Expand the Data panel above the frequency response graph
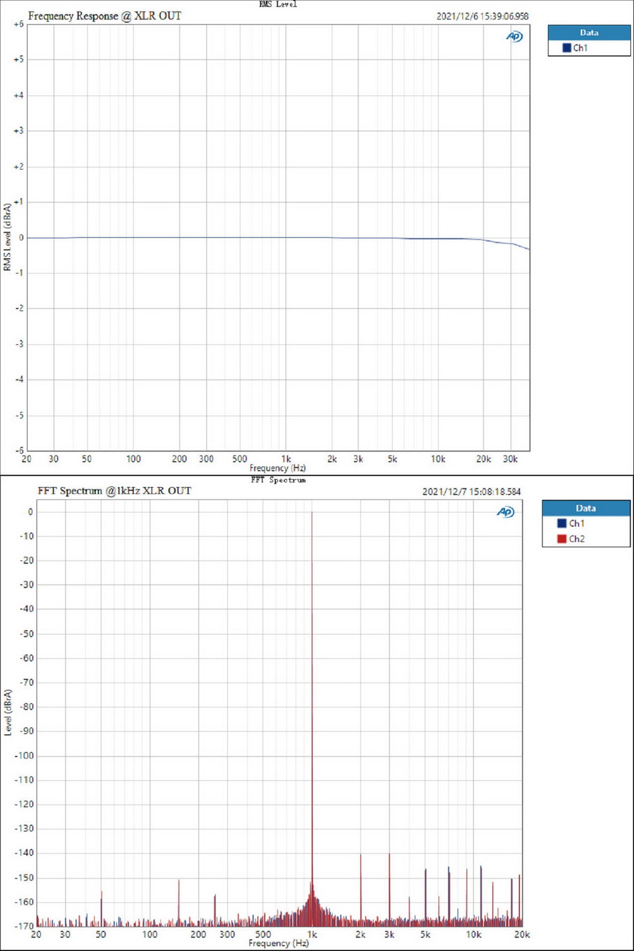634x951 pixels. pos(589,32)
